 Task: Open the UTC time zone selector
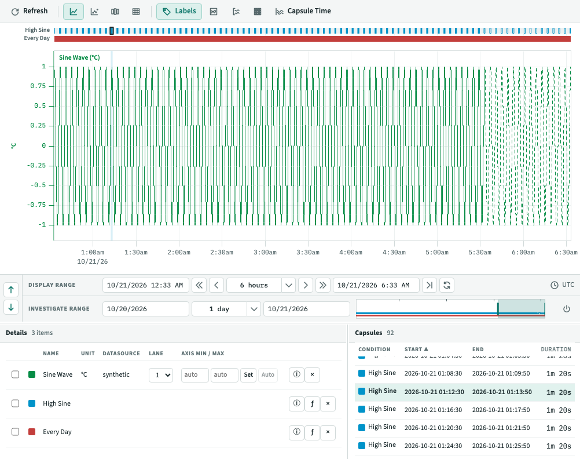click(x=563, y=285)
